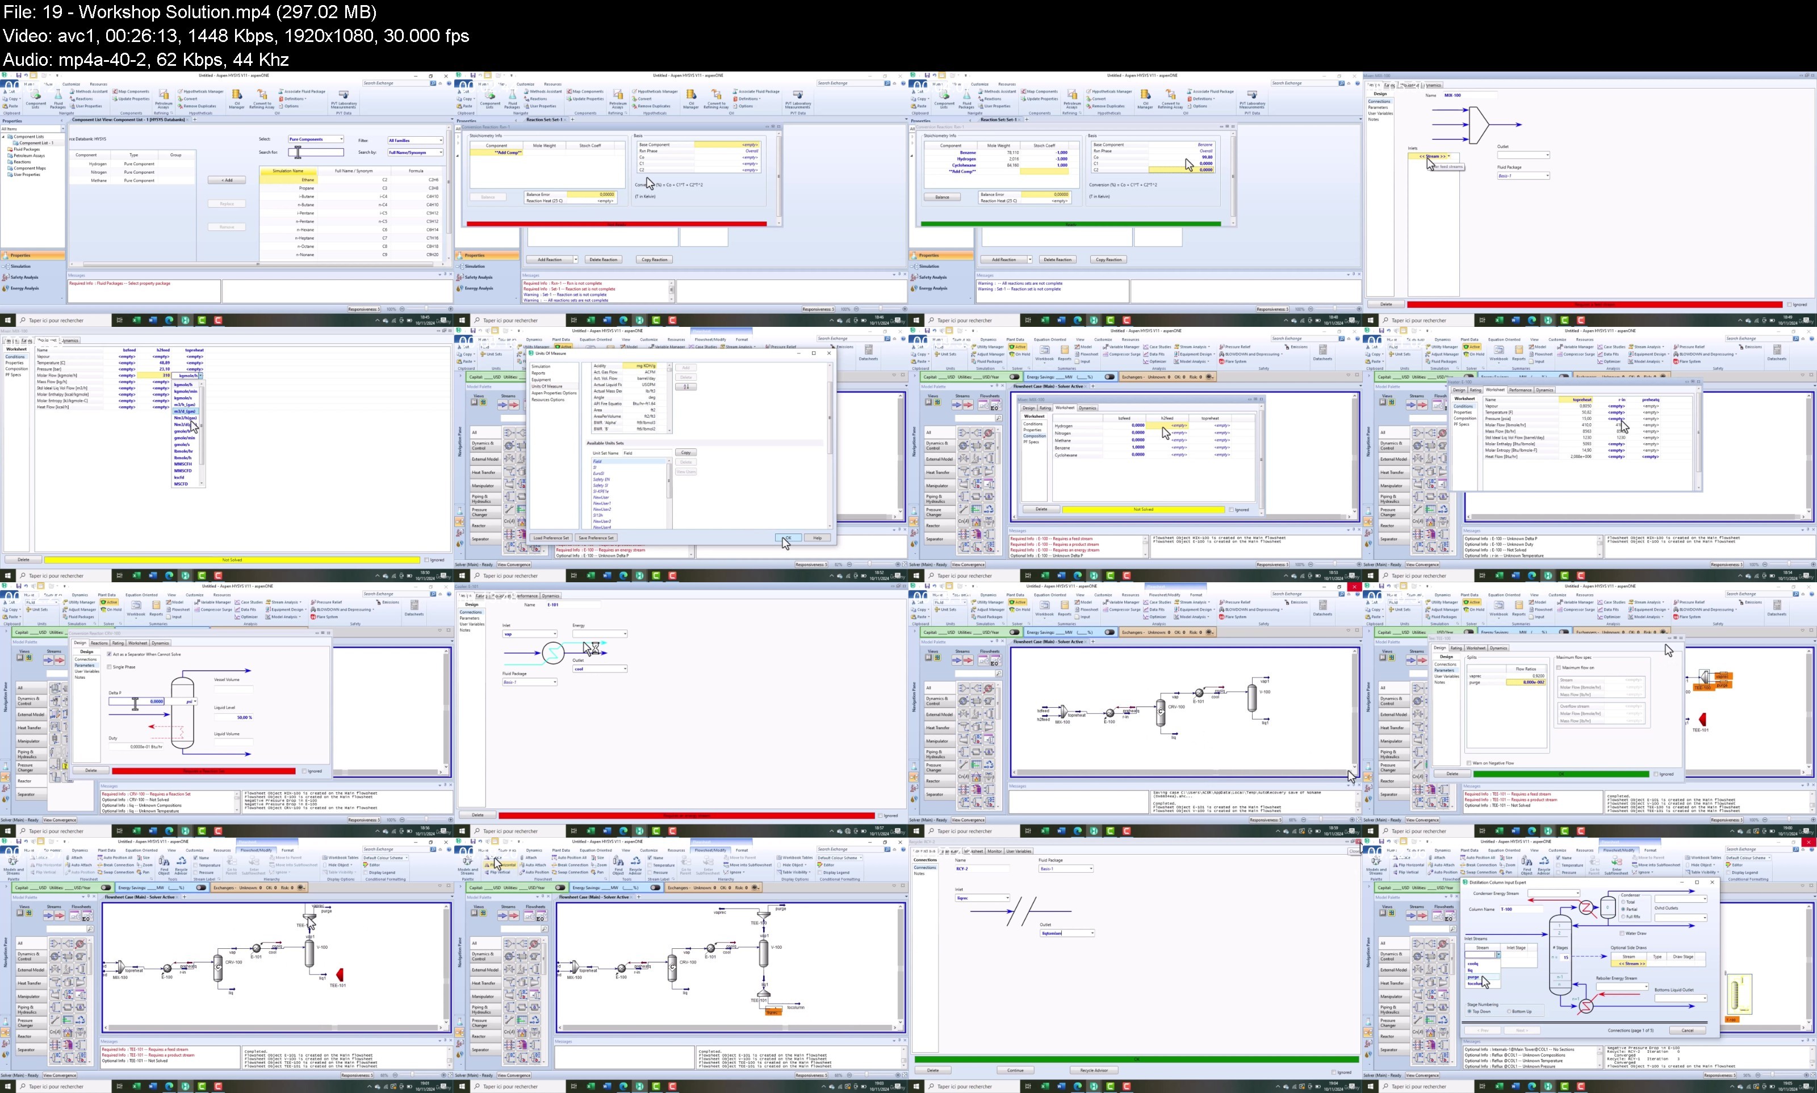1817x1093 pixels.
Task: Open Edge taskbar icon below Component List View frame
Action: [169, 321]
